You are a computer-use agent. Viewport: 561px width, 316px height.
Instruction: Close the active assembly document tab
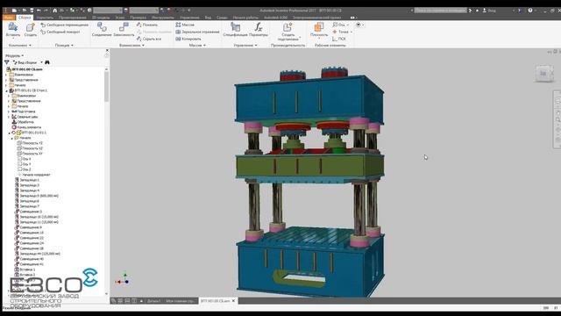tap(234, 301)
